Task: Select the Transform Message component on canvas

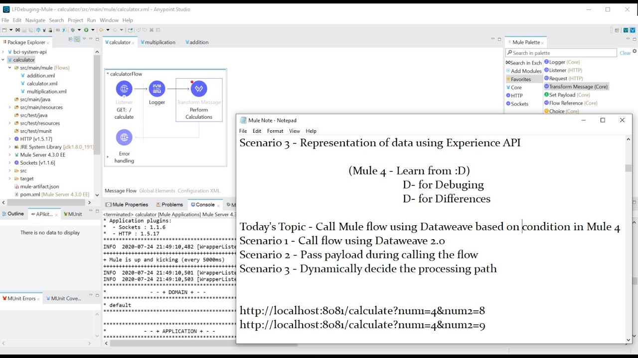Action: (x=199, y=89)
